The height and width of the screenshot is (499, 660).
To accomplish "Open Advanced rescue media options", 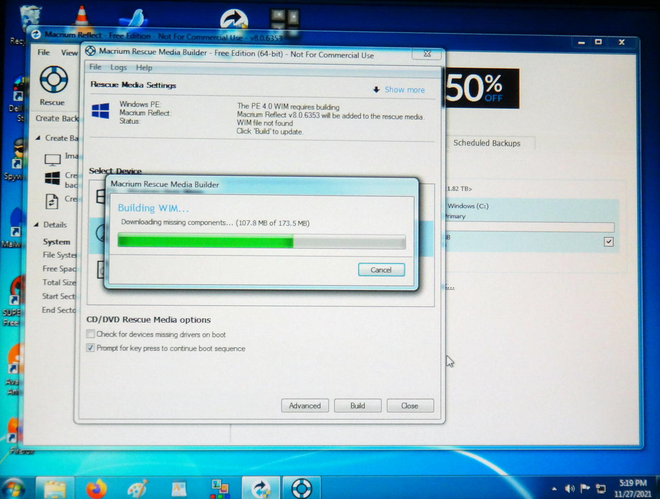I will coord(305,405).
